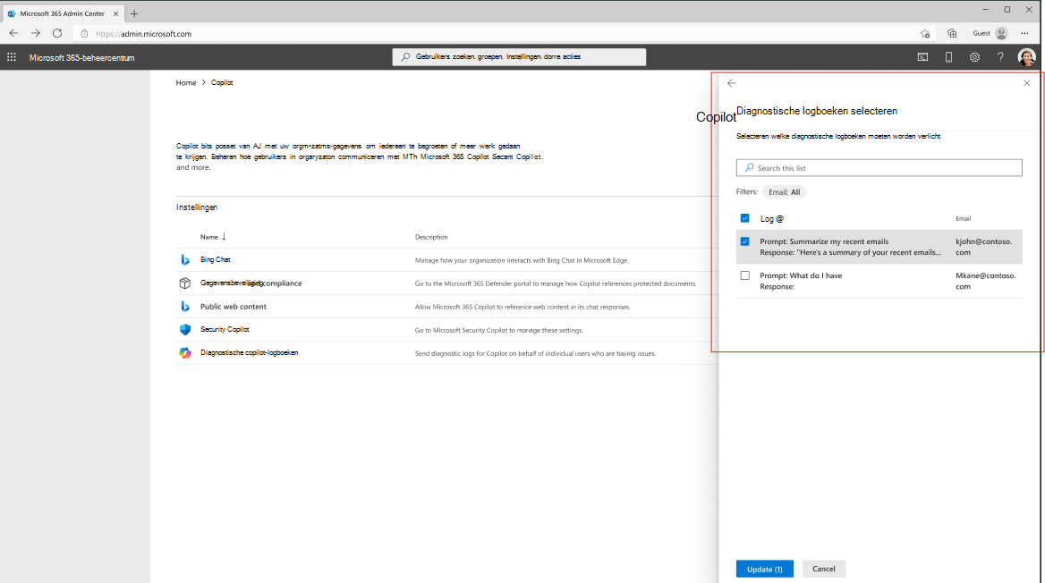Click the magnifier in Search this list
This screenshot has width=1045, height=583.
(x=749, y=168)
